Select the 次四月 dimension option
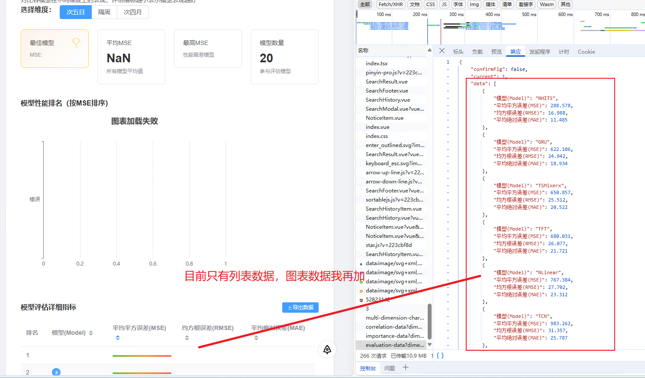This screenshot has height=378, width=645. 132,12
